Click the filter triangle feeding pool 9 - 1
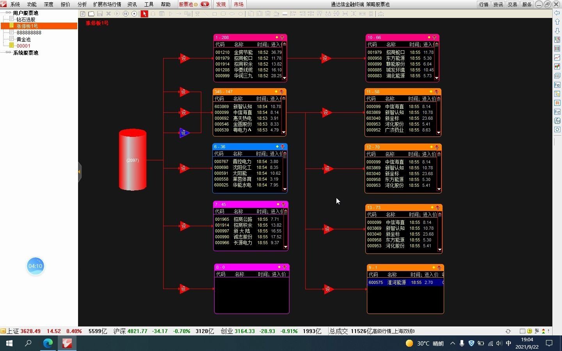 [x=329, y=289]
